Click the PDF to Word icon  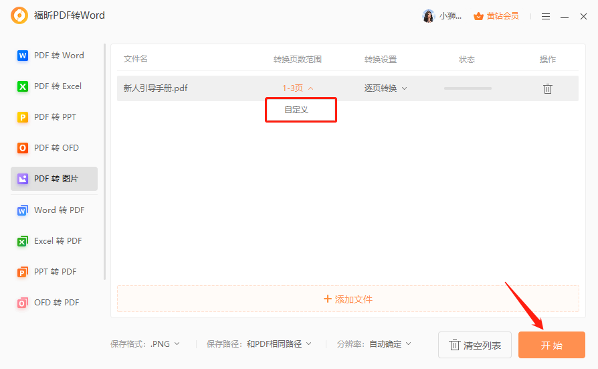point(23,56)
